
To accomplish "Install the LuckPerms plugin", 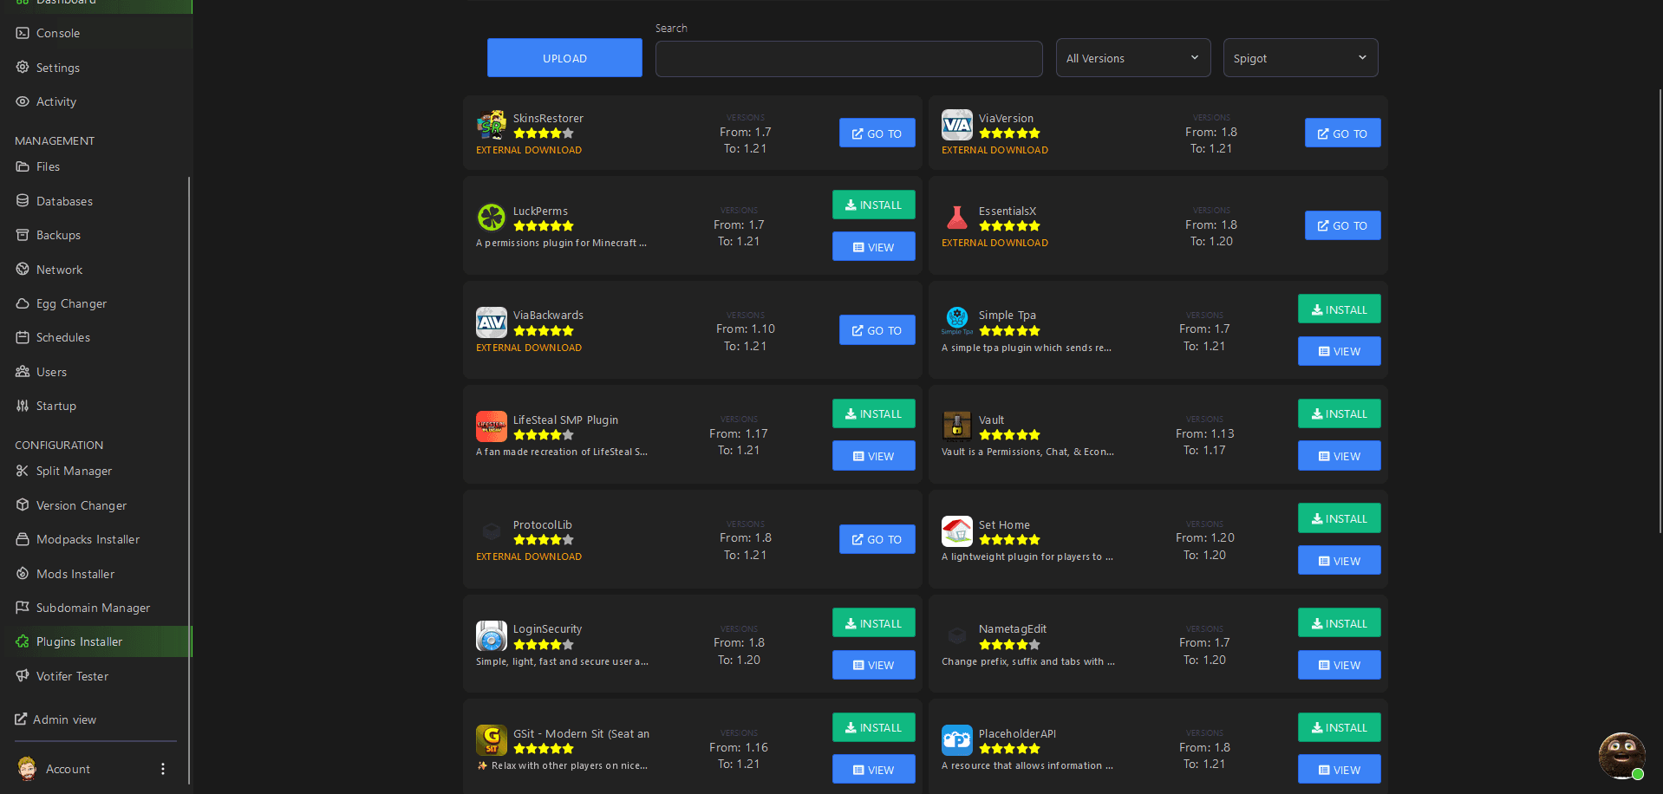I will point(874,205).
